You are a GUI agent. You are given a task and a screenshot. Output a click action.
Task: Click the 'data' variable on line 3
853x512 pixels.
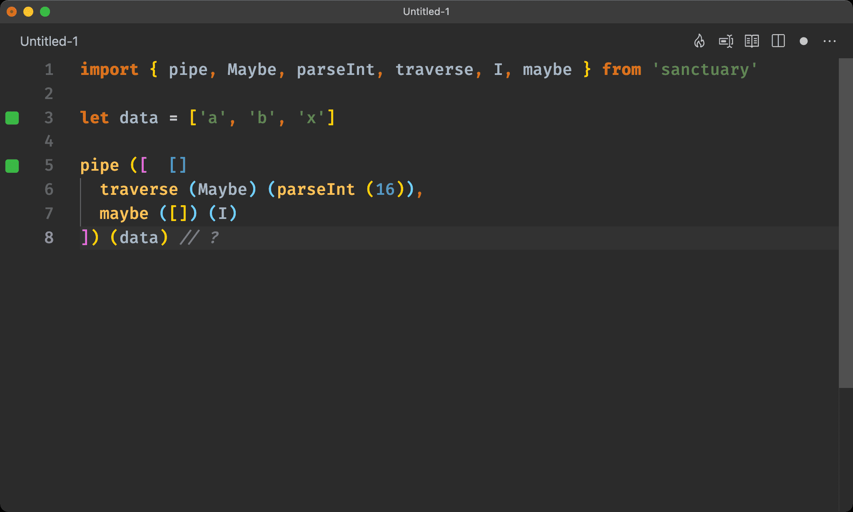139,118
